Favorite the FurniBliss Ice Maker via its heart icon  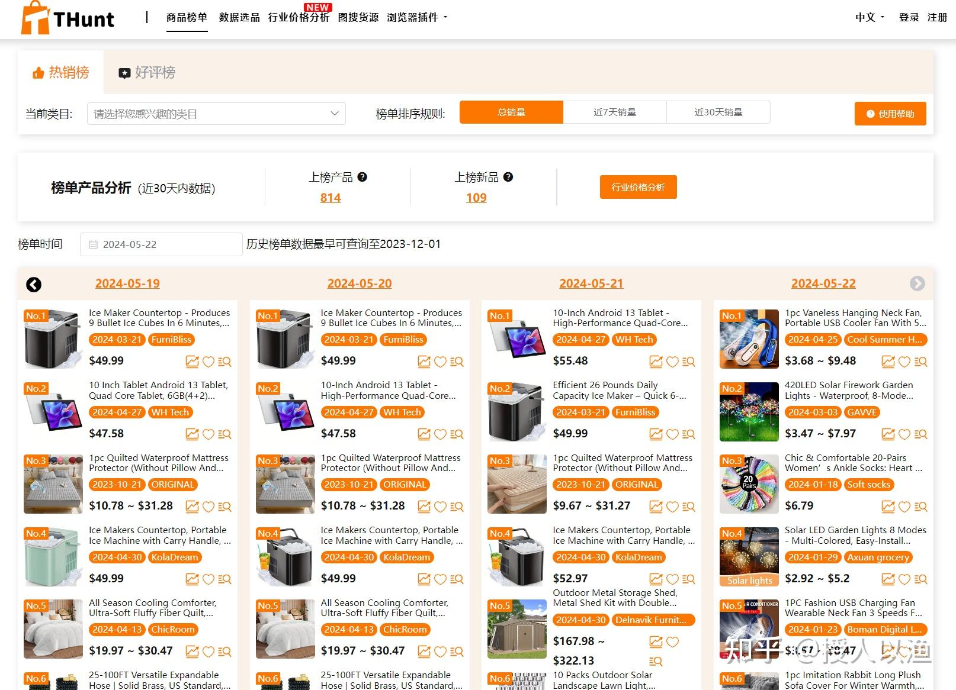[x=208, y=361]
